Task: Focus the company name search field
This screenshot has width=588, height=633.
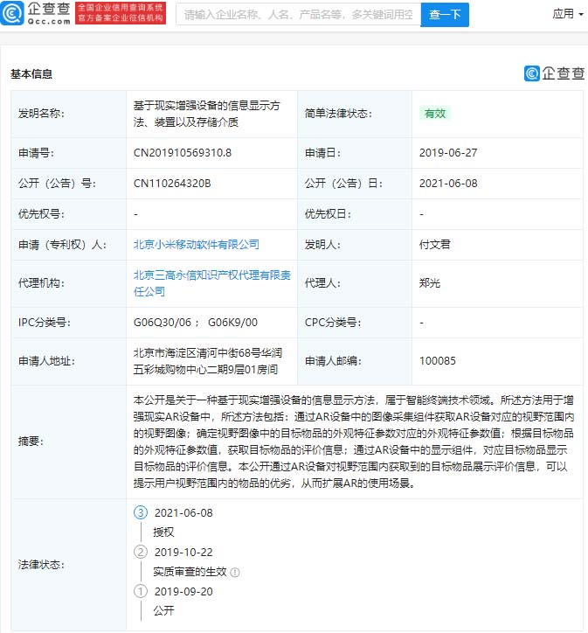Action: tap(299, 15)
